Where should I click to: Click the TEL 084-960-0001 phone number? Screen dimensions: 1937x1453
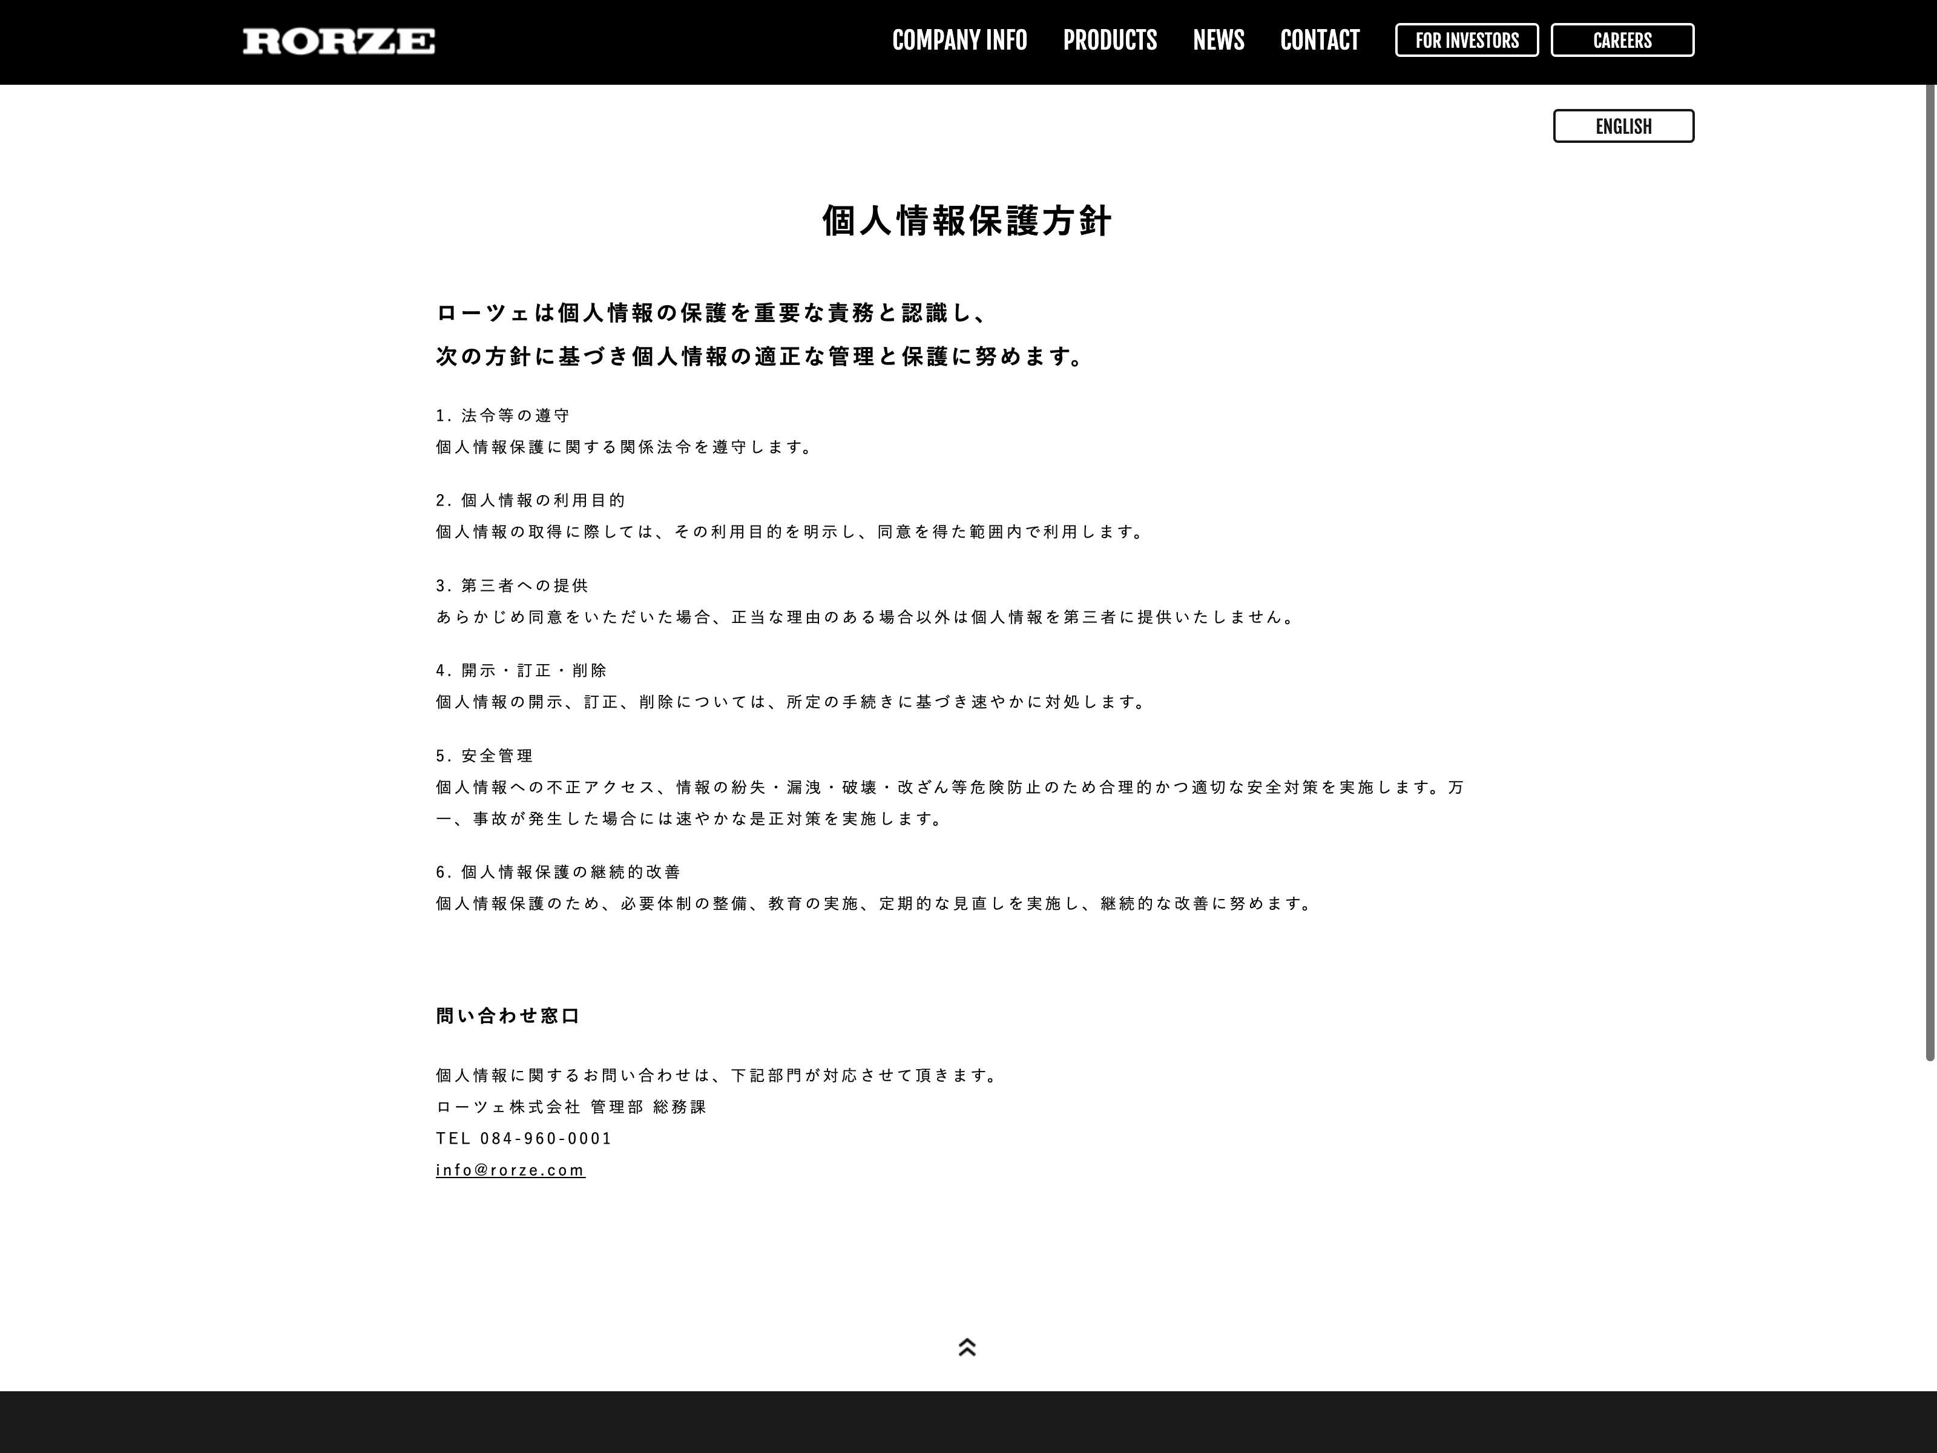(524, 1139)
